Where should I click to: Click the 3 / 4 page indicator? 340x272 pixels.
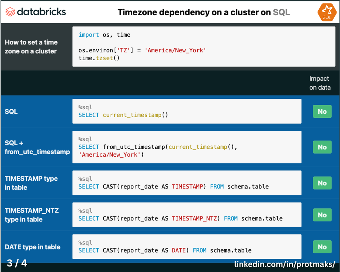[x=17, y=263]
